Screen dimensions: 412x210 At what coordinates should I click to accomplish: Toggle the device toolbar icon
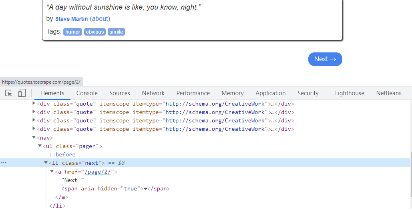22,93
